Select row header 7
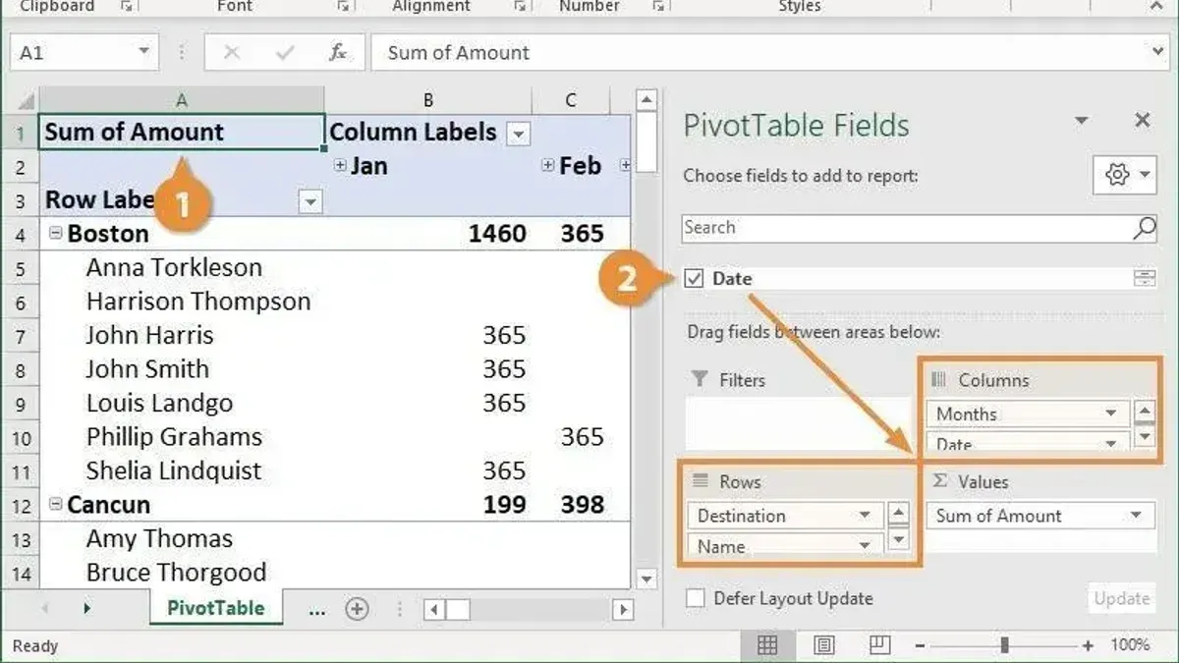The height and width of the screenshot is (663, 1179). tap(21, 336)
